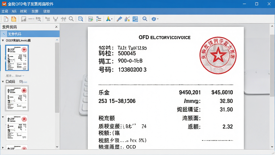
Task: Open the second item on the menu bar
Action: (14, 11)
